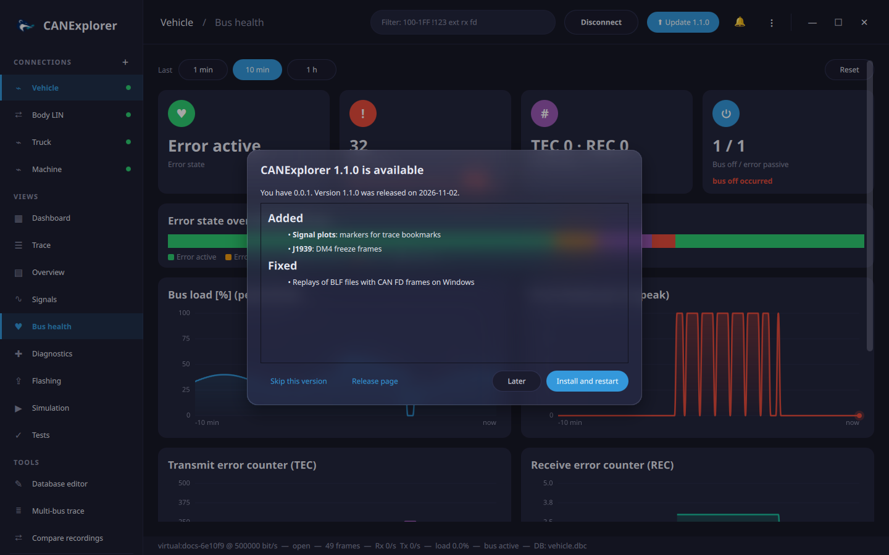Viewport: 889px width, 555px height.
Task: Open the Trace view
Action: tap(72, 245)
